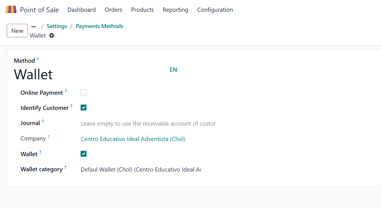Click the New button
Image resolution: width=381 pixels, height=208 pixels.
(17, 31)
